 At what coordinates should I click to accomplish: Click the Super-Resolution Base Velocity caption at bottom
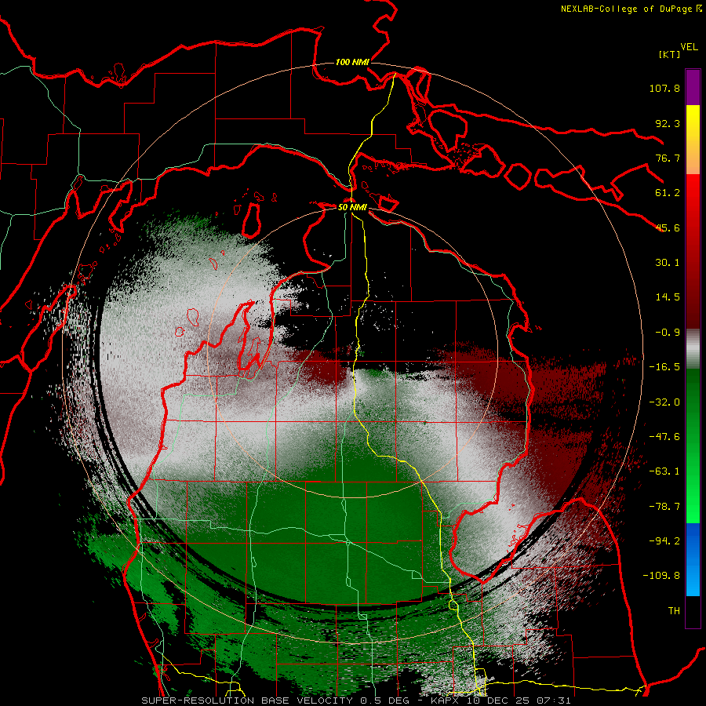coord(356,701)
